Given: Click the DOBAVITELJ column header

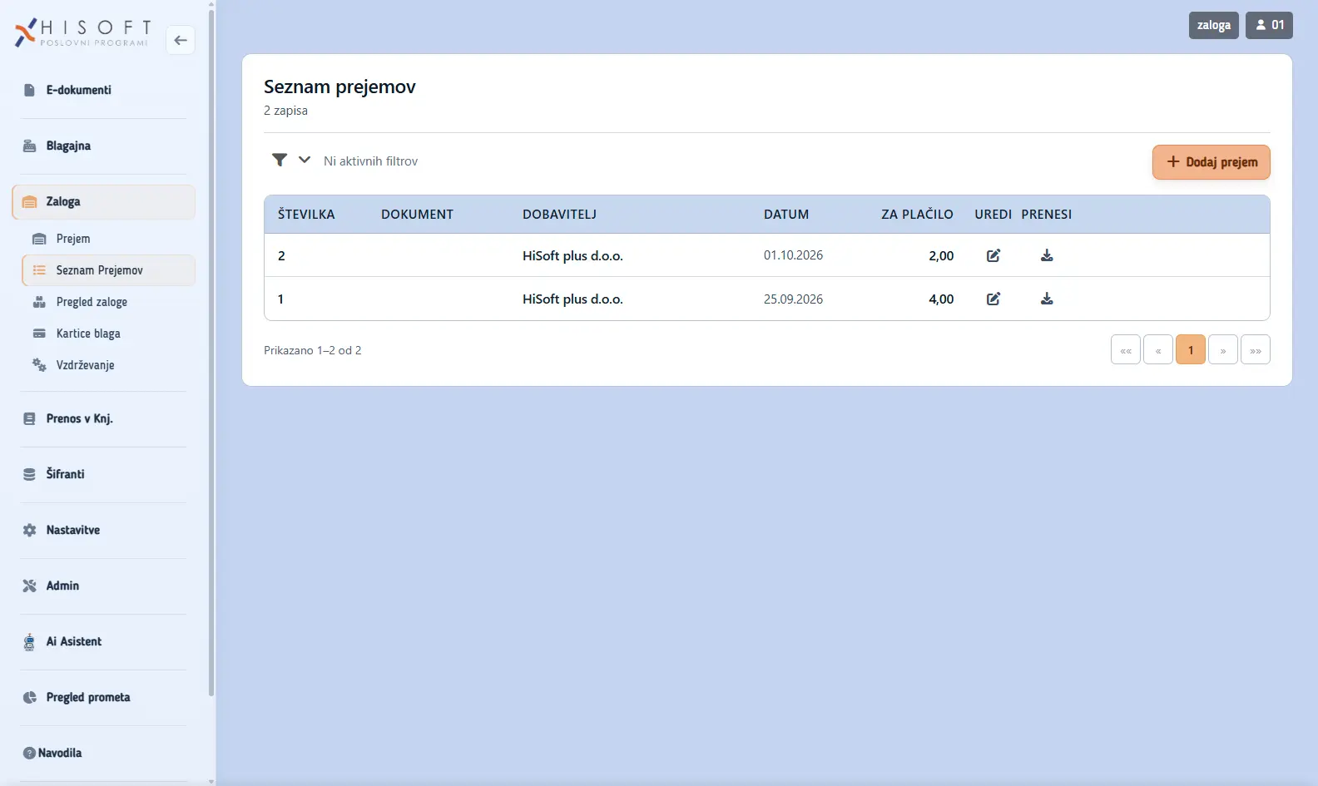Looking at the screenshot, I should point(560,215).
